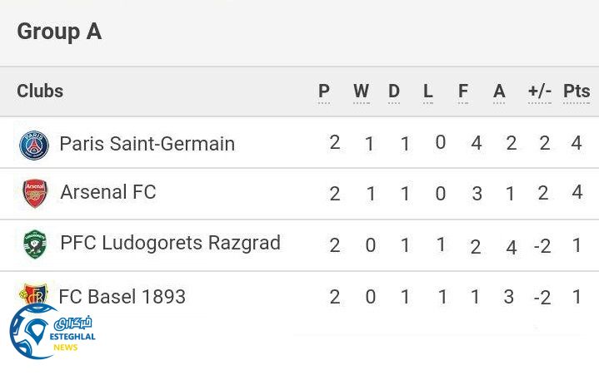Open the Arsenal FC club link
This screenshot has width=599, height=375.
coord(108,192)
